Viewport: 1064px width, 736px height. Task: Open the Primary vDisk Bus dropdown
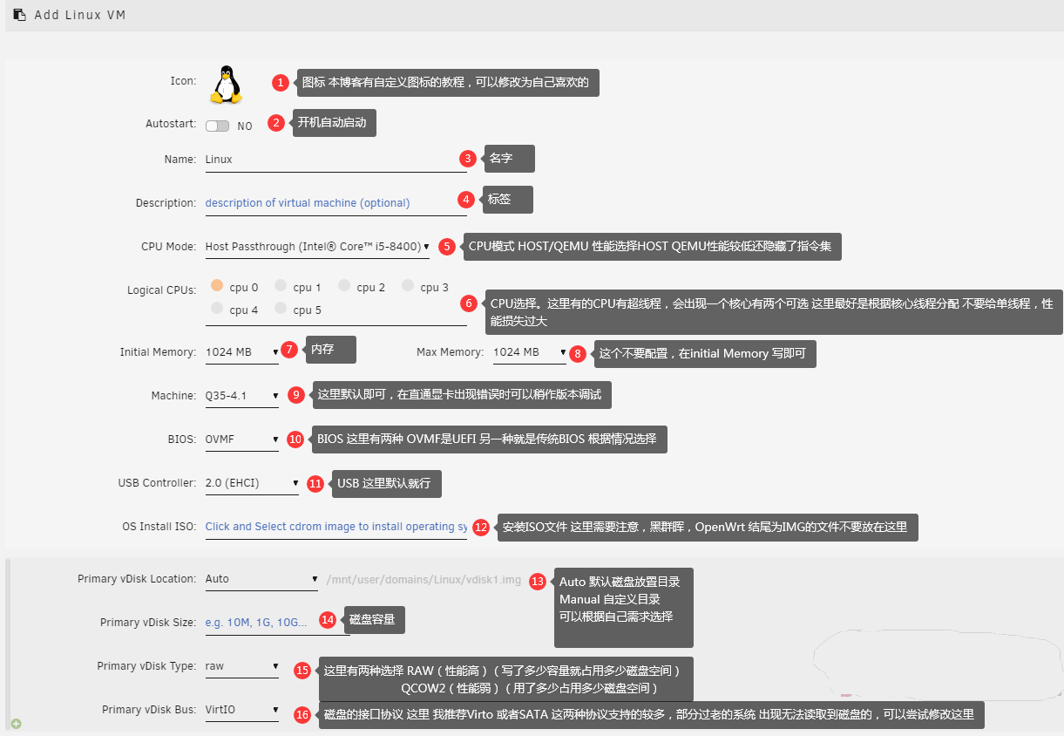(x=242, y=710)
